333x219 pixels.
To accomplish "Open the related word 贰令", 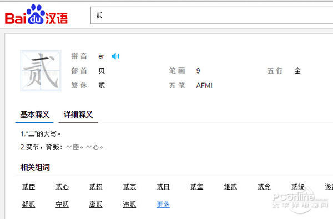I will pos(264,187).
